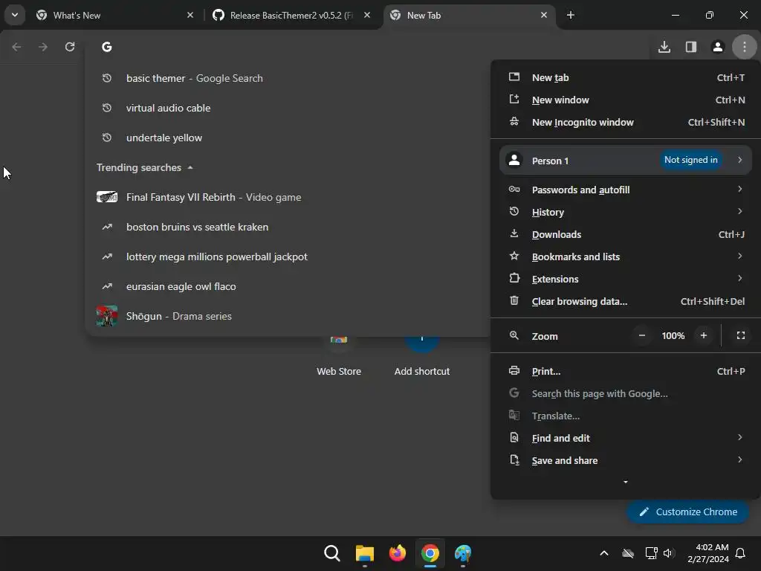761x571 pixels.
Task: Expand Bookmarks and lists chevron
Action: click(x=739, y=256)
